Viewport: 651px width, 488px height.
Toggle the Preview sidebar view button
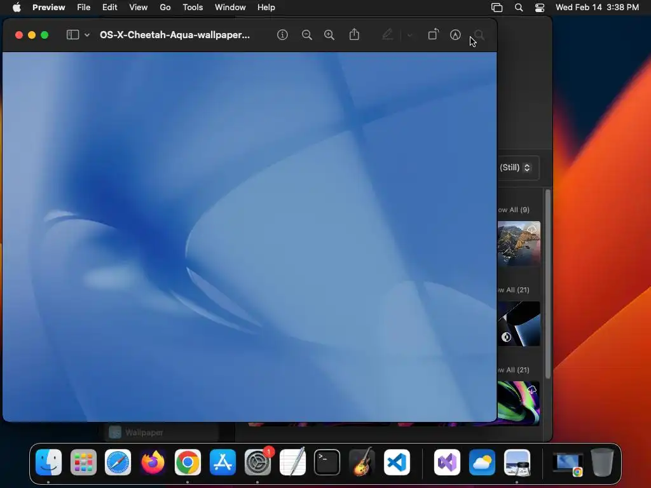[x=72, y=35]
